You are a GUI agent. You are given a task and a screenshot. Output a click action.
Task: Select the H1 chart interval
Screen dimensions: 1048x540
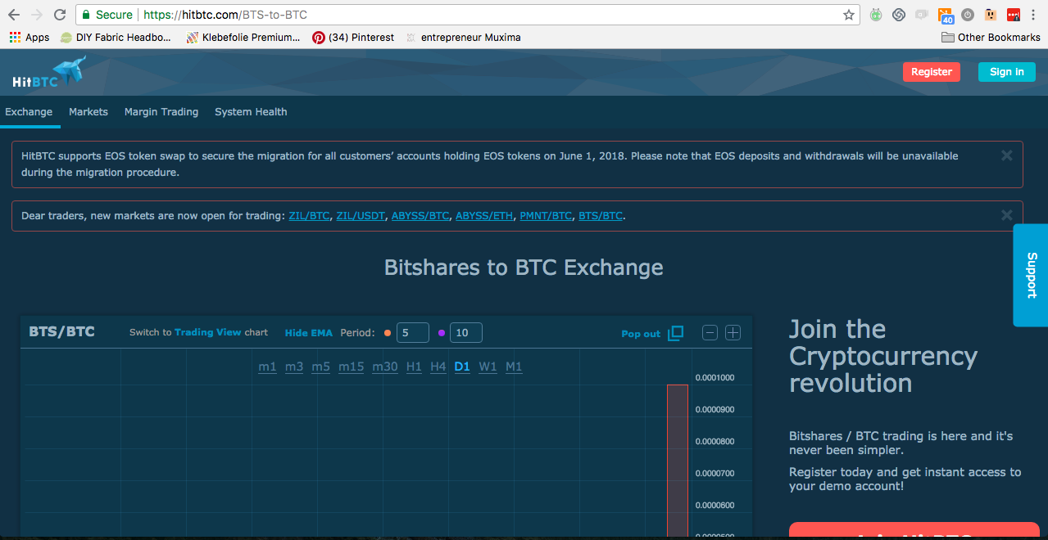coord(414,367)
